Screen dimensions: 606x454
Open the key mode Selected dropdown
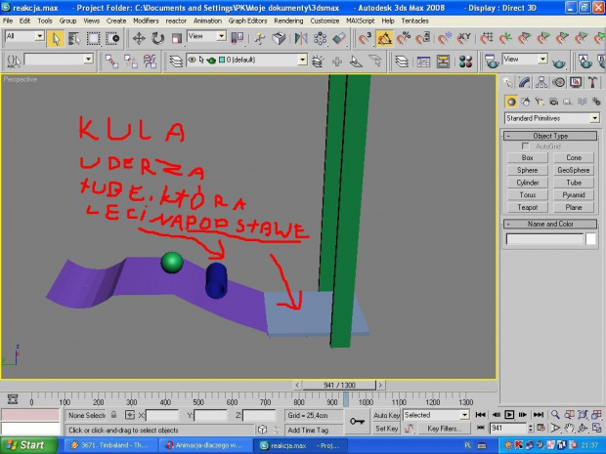pos(436,415)
